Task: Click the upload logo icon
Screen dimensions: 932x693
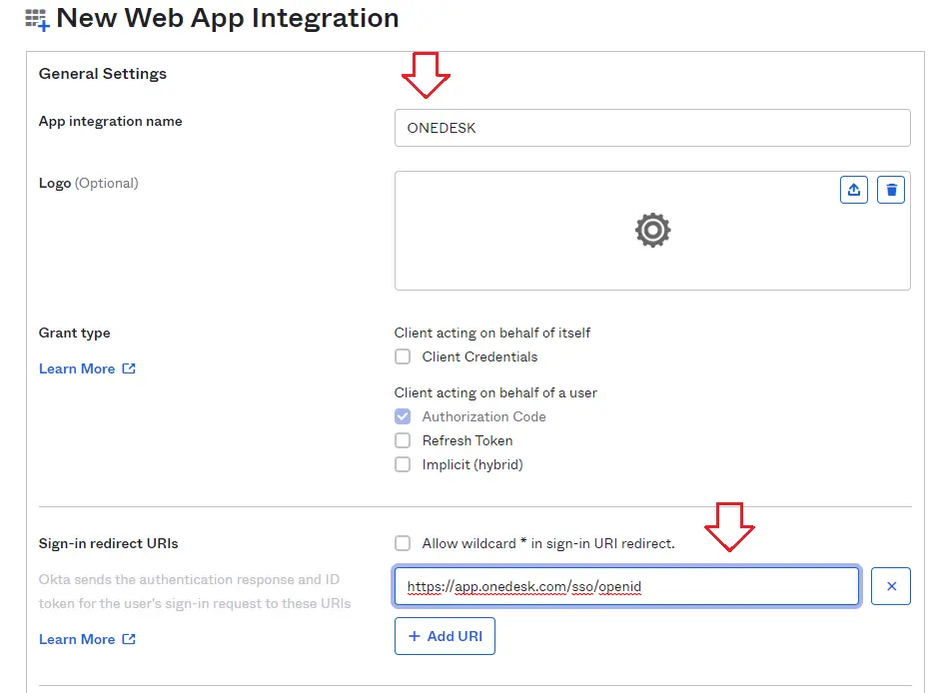Action: (854, 190)
